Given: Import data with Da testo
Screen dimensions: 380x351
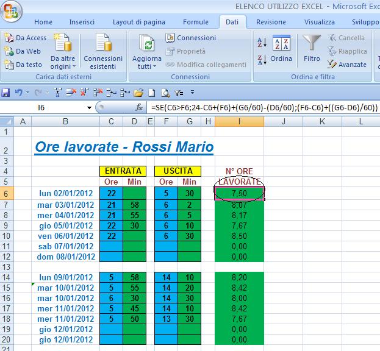Looking at the screenshot, I should (23, 65).
